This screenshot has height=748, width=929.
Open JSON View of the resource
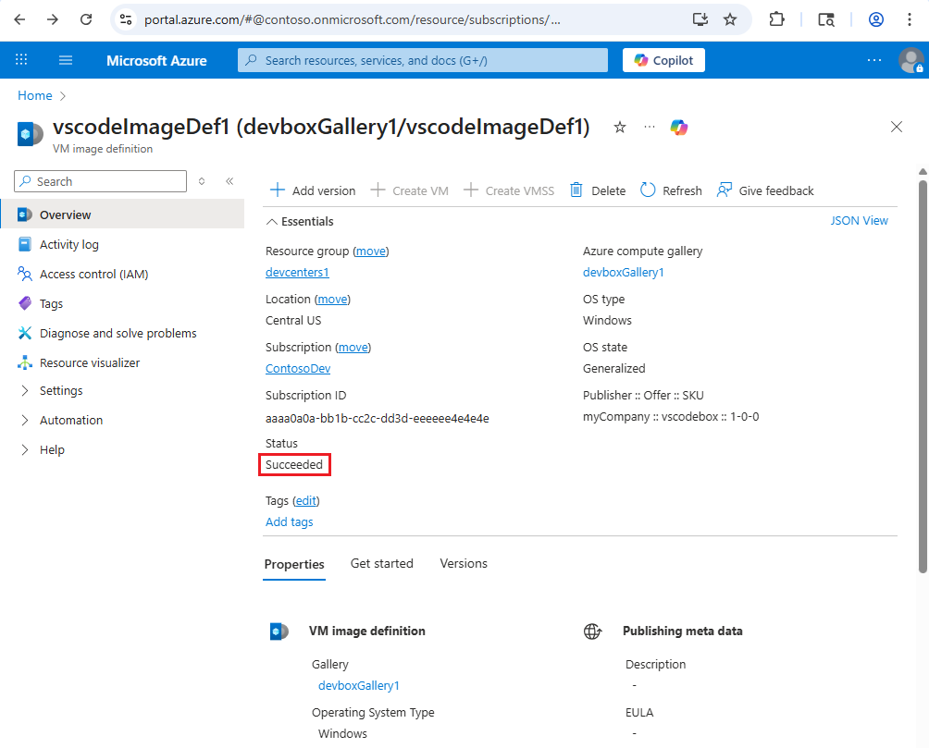click(x=859, y=221)
